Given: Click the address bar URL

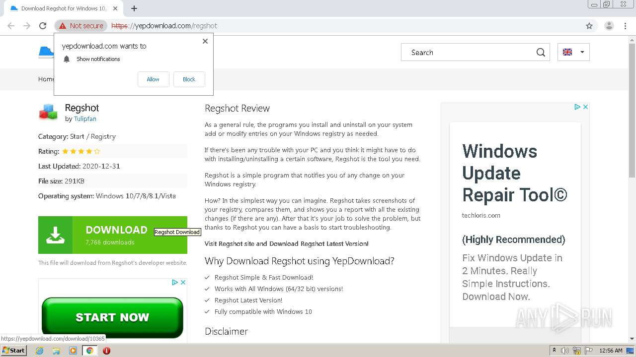Looking at the screenshot, I should tap(164, 26).
